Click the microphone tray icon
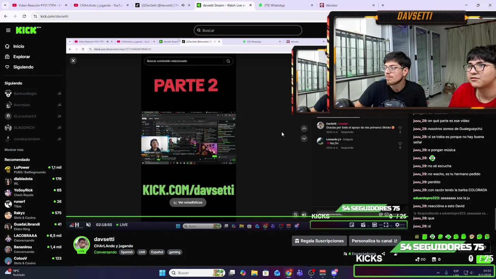 pyautogui.click(x=446, y=273)
